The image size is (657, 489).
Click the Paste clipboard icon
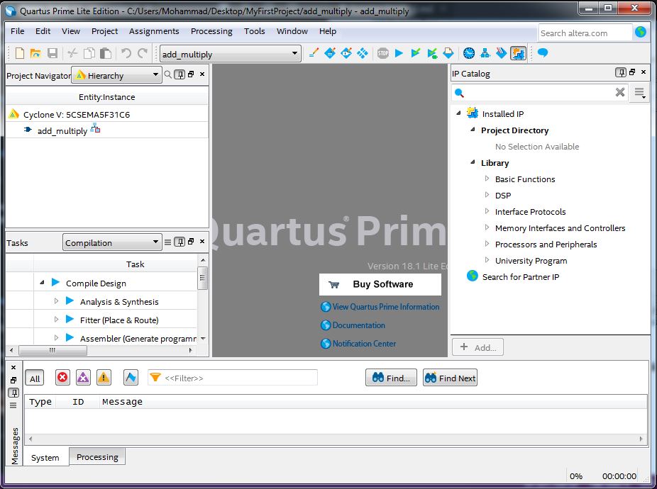click(106, 53)
